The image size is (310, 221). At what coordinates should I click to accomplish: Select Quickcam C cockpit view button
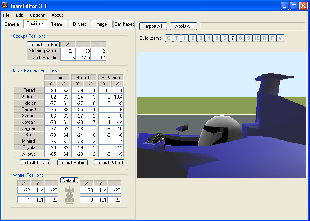169,38
